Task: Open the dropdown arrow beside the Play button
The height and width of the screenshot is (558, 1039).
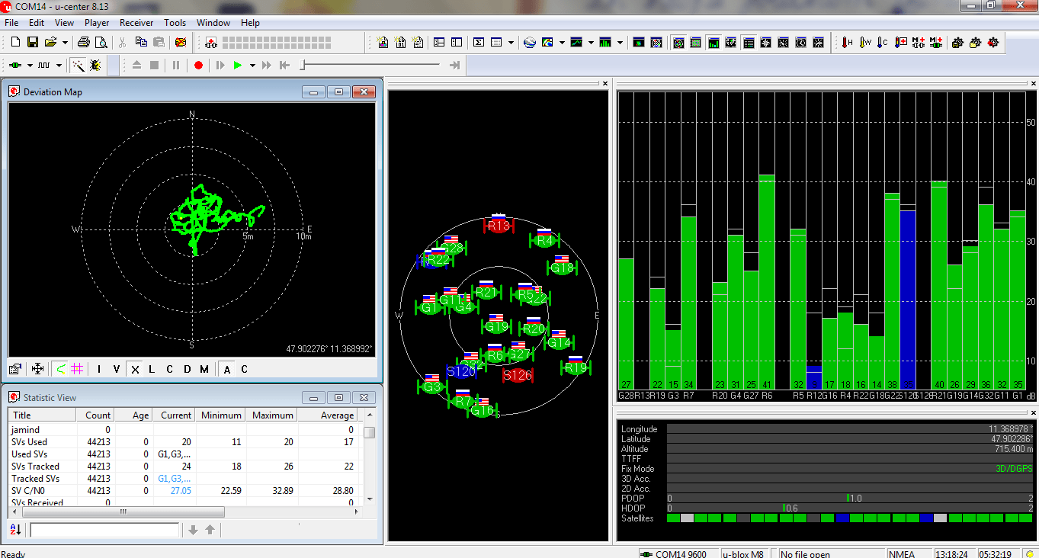Action: pyautogui.click(x=252, y=66)
